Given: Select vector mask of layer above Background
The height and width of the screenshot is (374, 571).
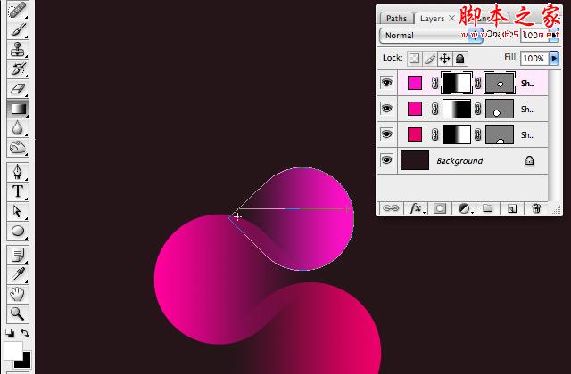Looking at the screenshot, I should 500,134.
